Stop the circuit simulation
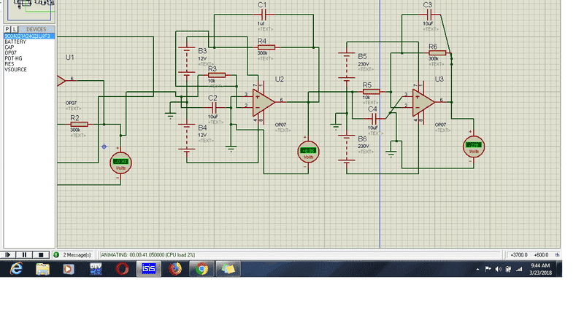 point(42,254)
